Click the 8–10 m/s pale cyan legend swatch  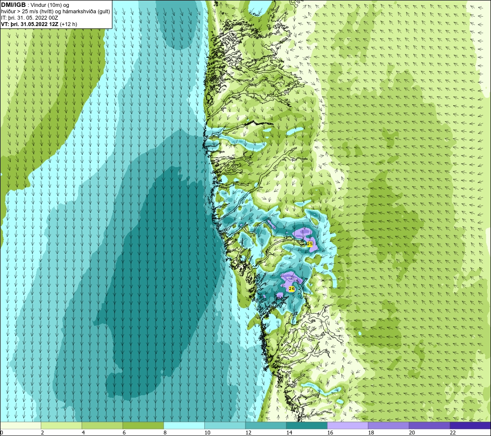184,426
